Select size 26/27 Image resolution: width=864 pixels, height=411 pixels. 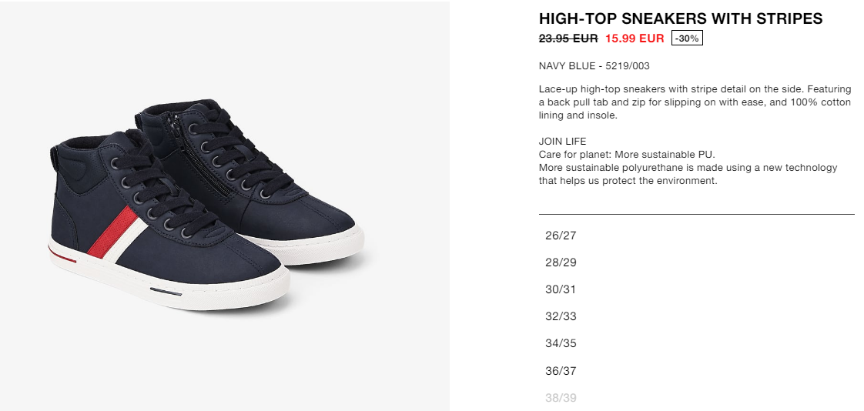click(561, 236)
